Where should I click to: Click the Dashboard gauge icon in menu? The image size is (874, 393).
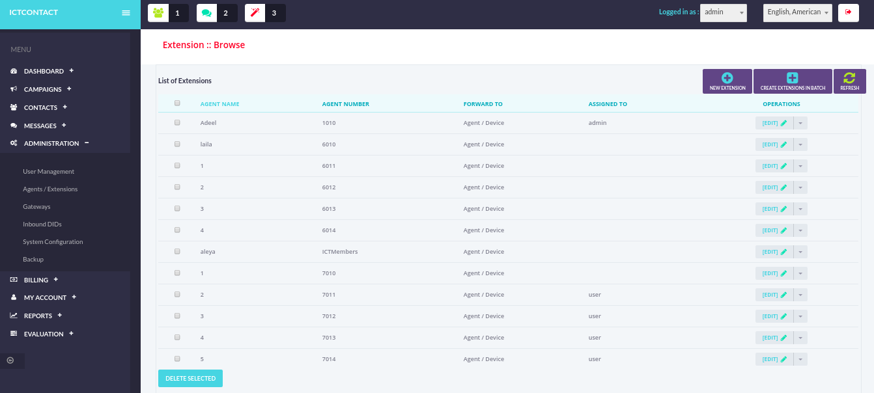[14, 71]
